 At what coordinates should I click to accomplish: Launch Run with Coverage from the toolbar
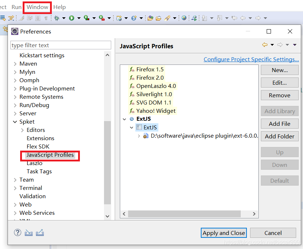(87, 18)
